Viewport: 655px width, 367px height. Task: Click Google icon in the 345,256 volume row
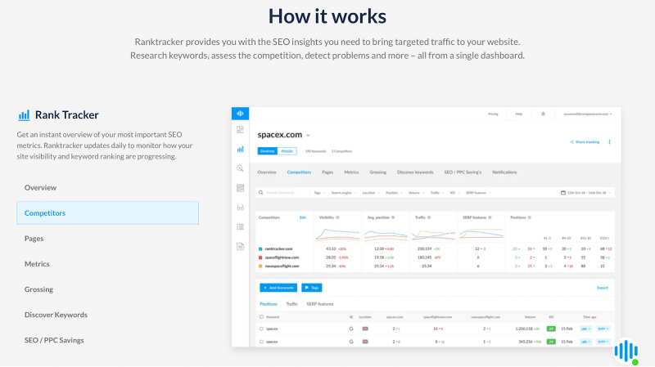tap(351, 342)
